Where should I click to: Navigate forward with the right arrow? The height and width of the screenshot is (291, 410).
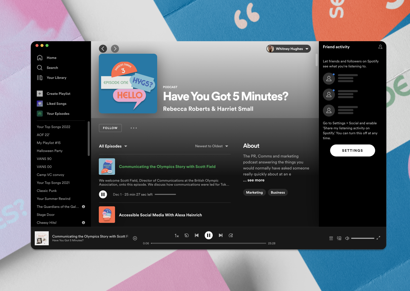(115, 49)
